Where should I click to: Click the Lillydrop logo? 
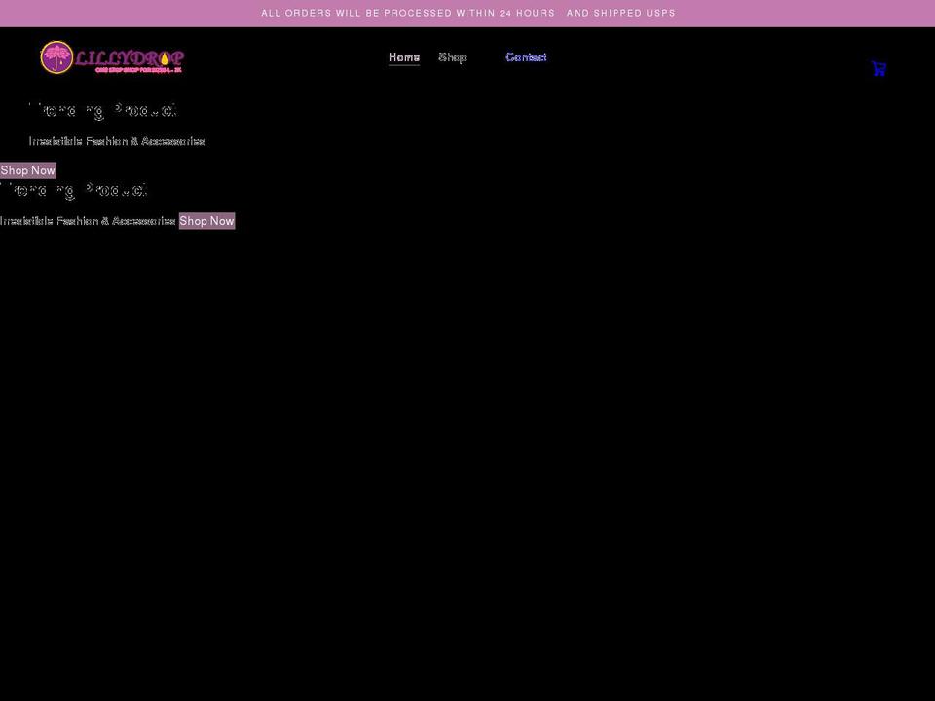[112, 57]
